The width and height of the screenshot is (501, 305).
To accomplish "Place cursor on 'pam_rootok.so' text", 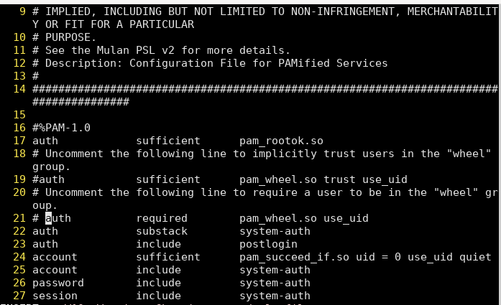I will (281, 141).
